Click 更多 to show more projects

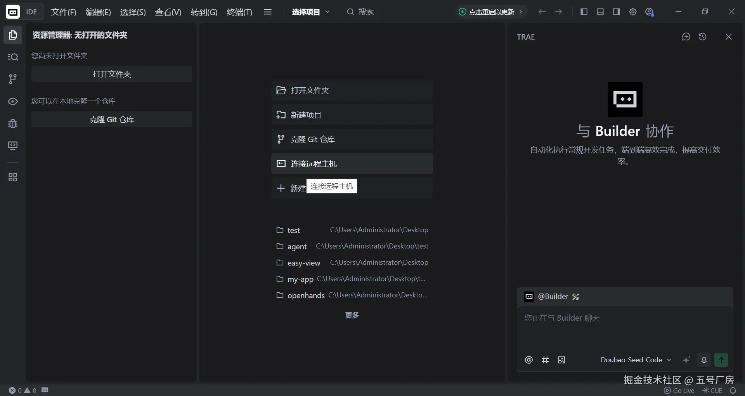click(352, 315)
